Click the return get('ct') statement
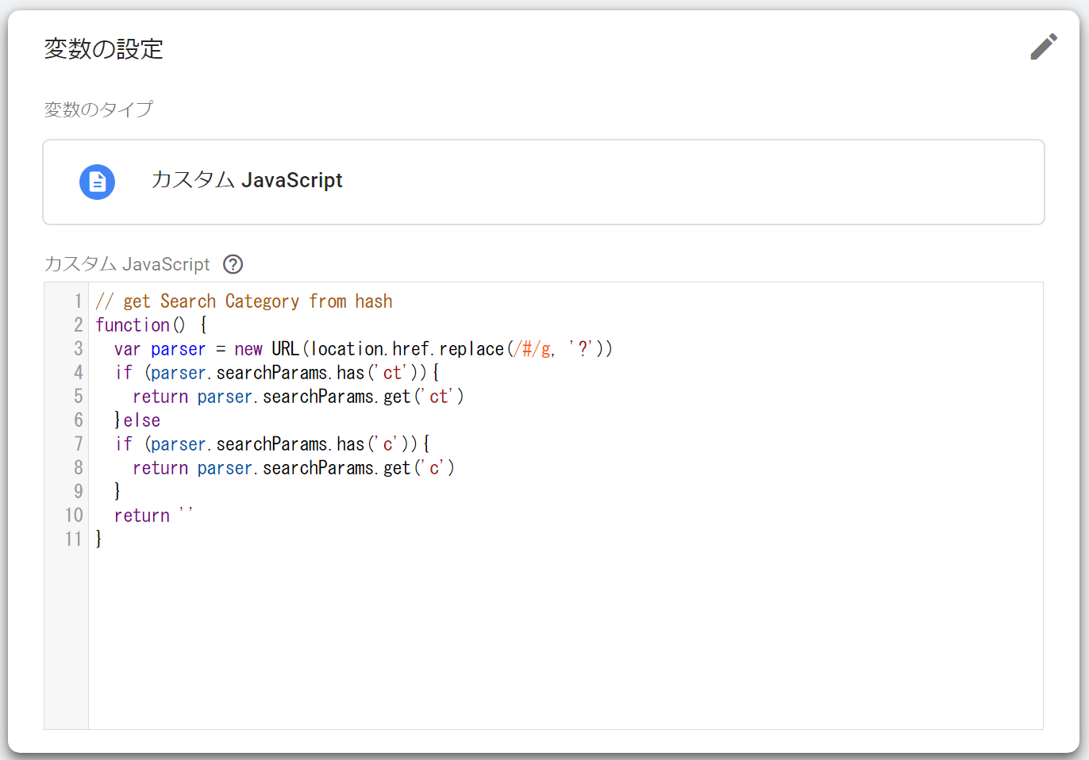Image resolution: width=1089 pixels, height=760 pixels. 298,397
